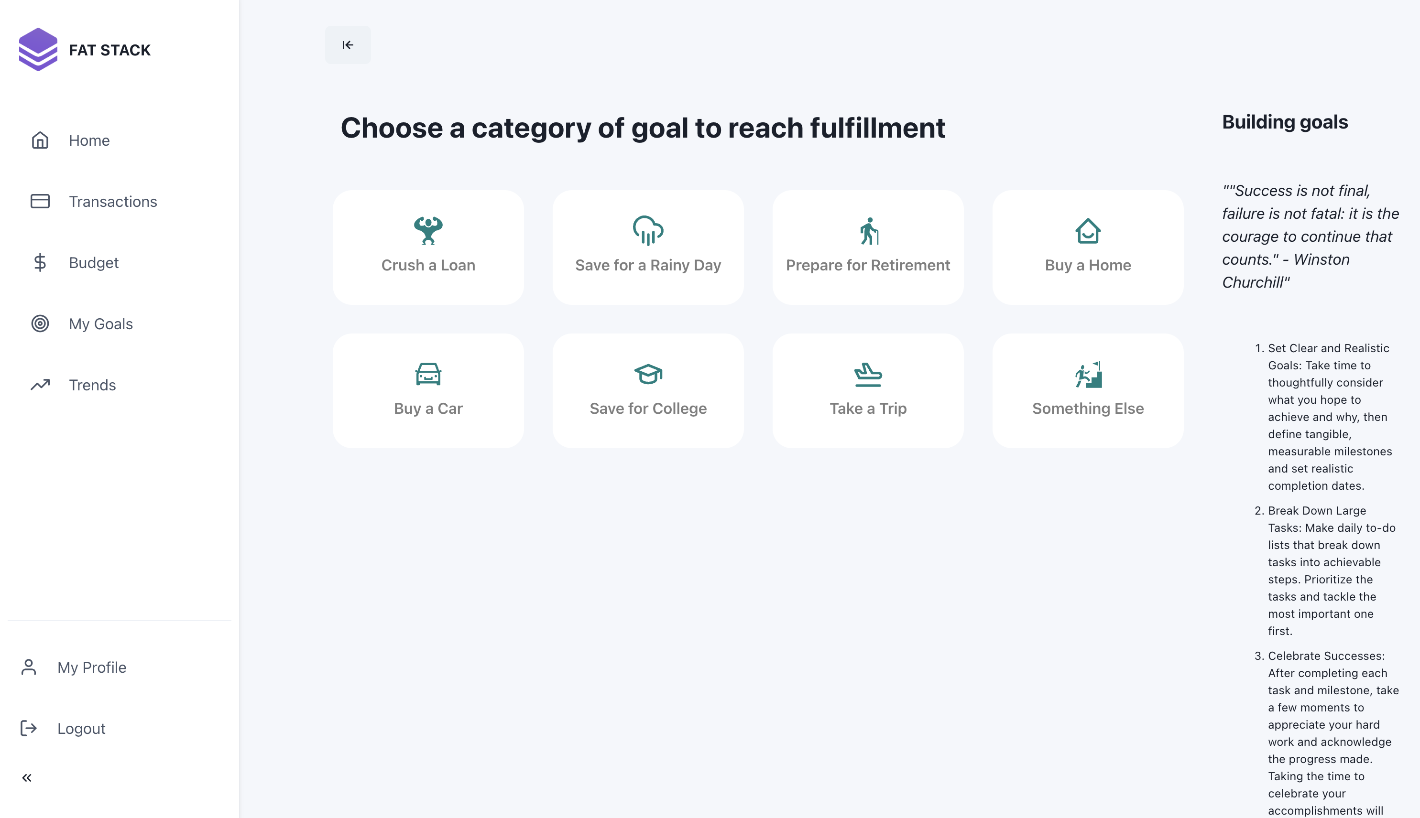The width and height of the screenshot is (1420, 818).
Task: Select the Crush a Loan goal card
Action: coord(428,247)
